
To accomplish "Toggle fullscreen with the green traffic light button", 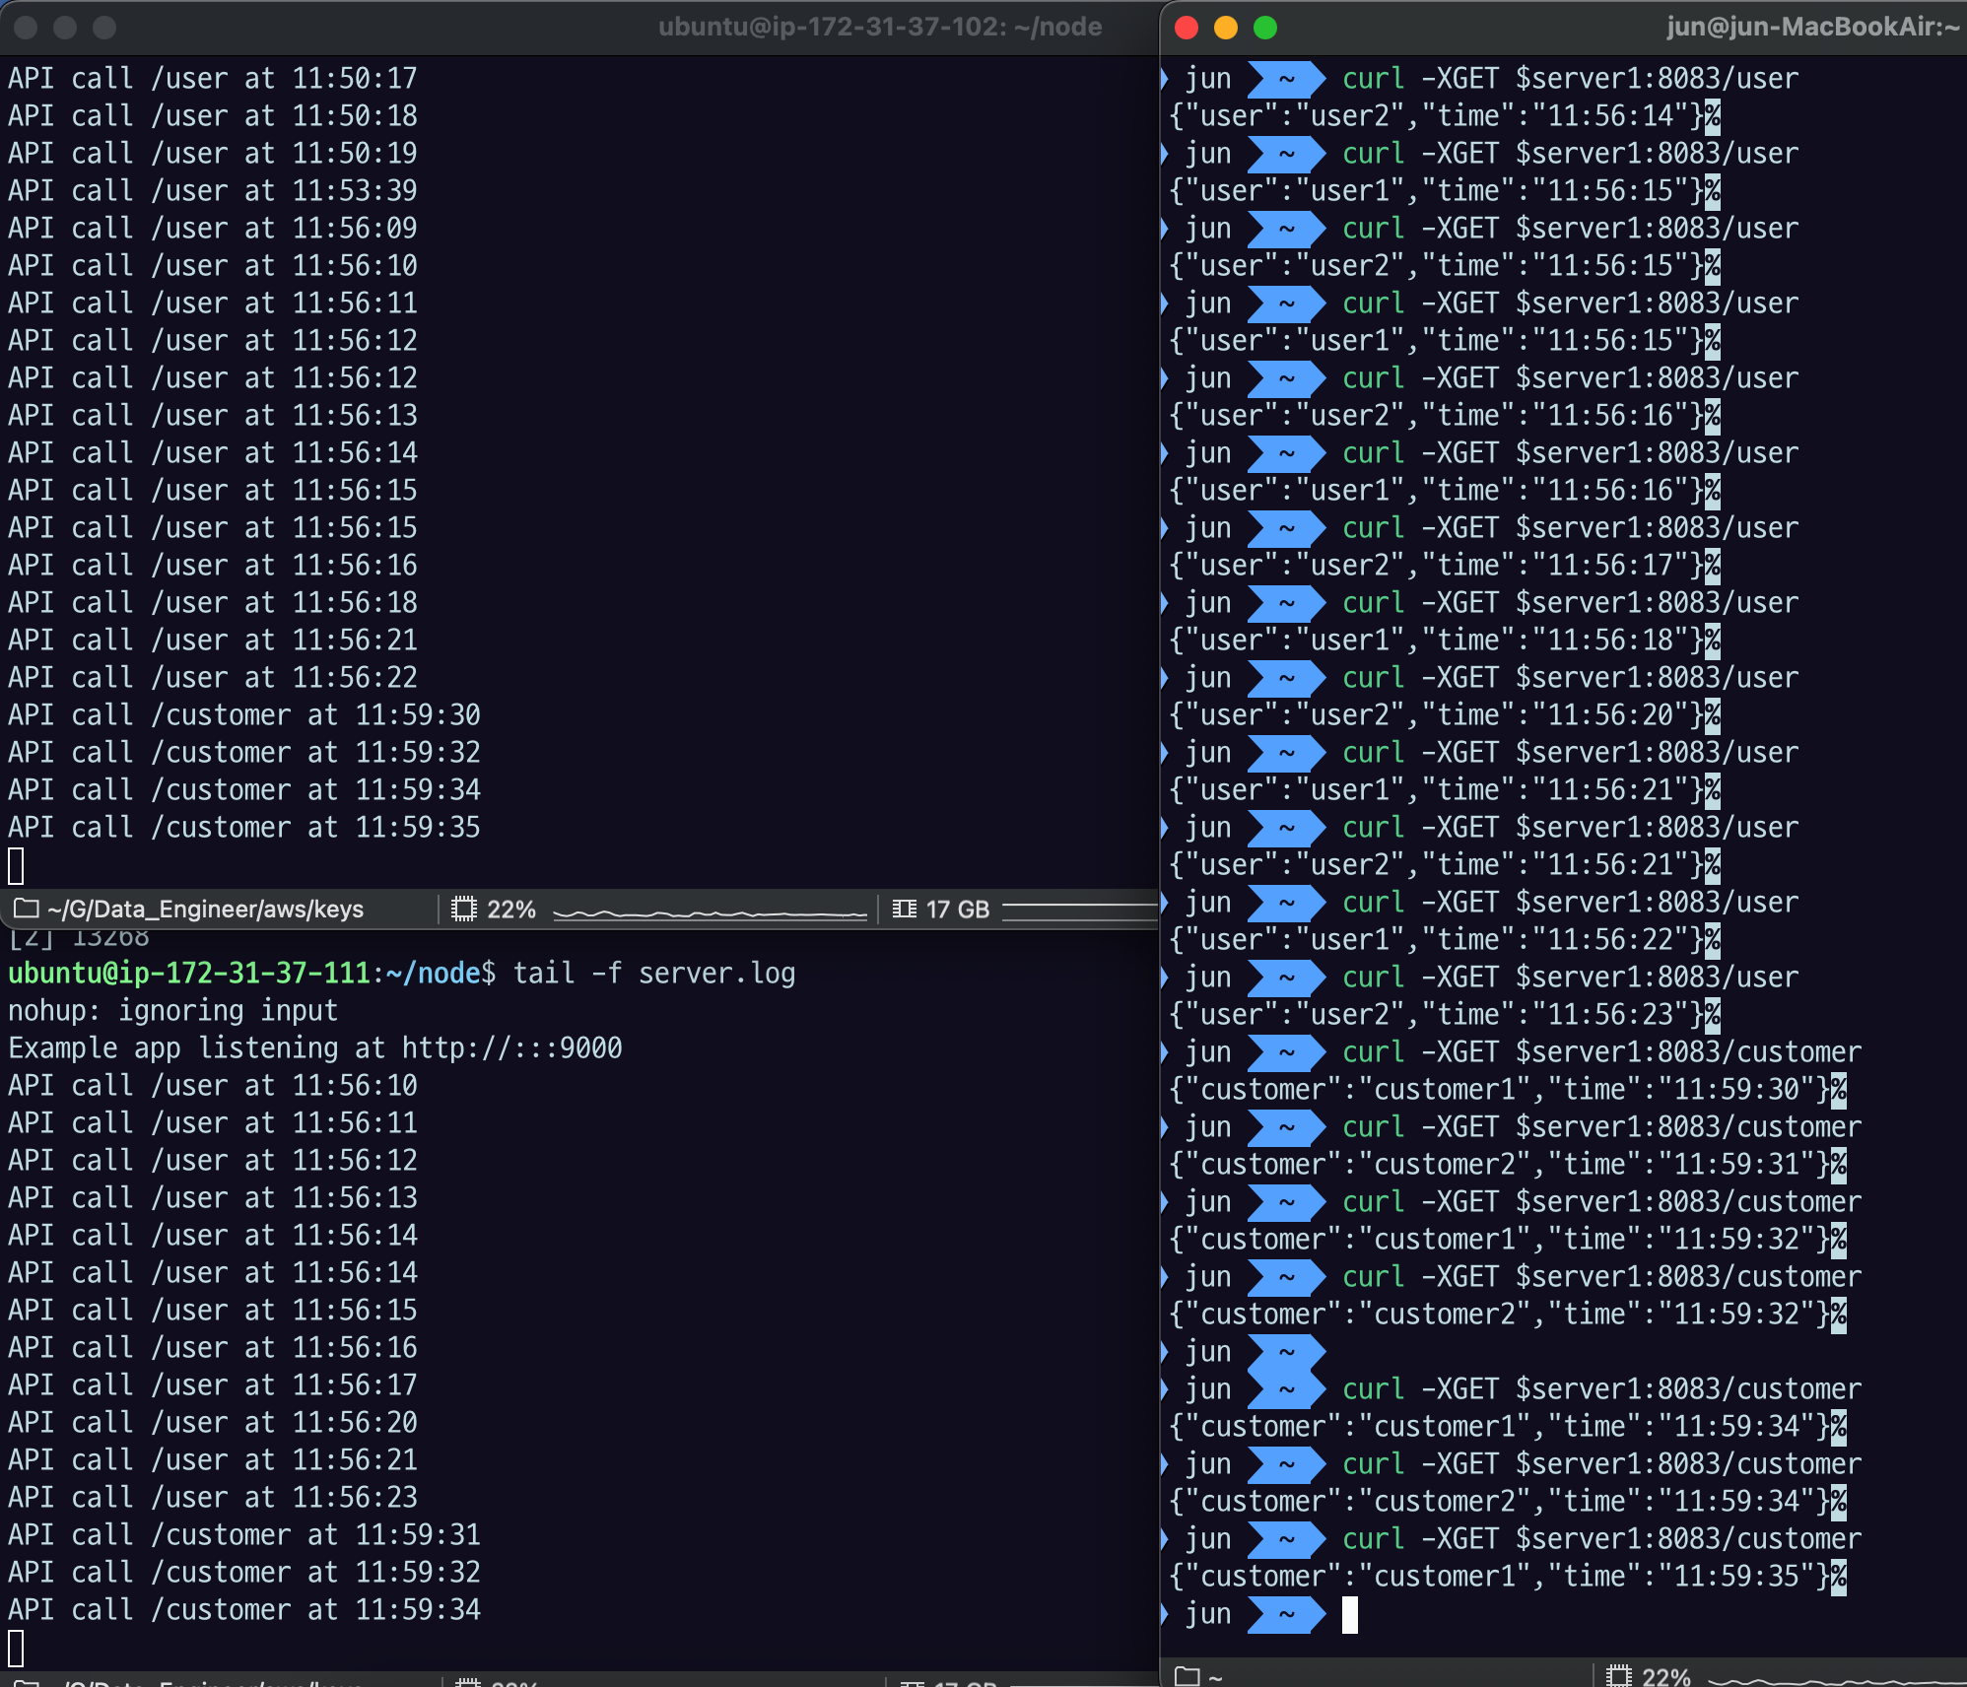I will pyautogui.click(x=1264, y=29).
